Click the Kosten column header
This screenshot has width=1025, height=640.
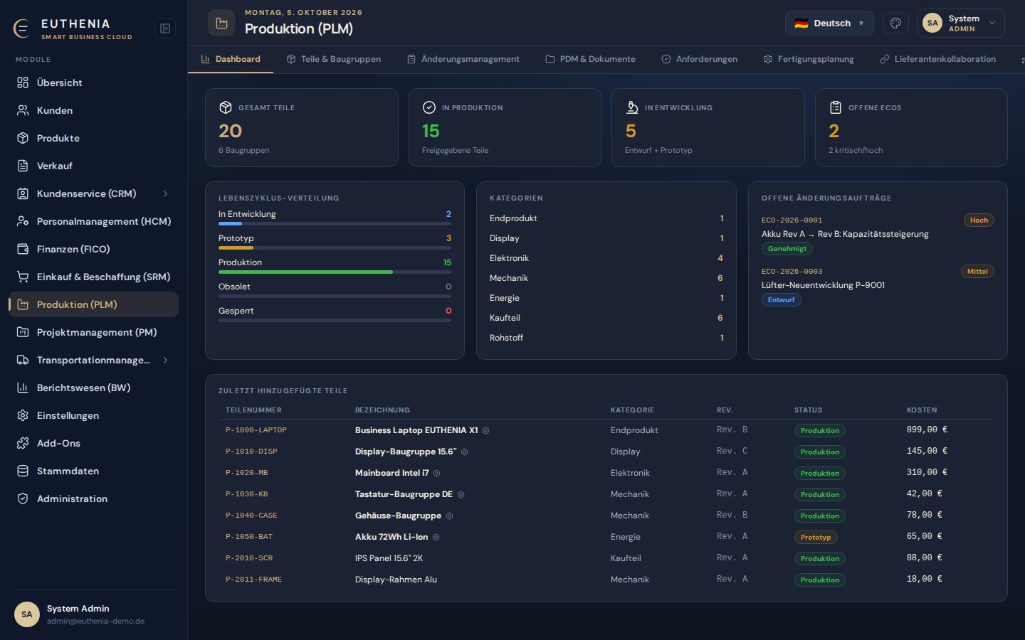point(922,410)
